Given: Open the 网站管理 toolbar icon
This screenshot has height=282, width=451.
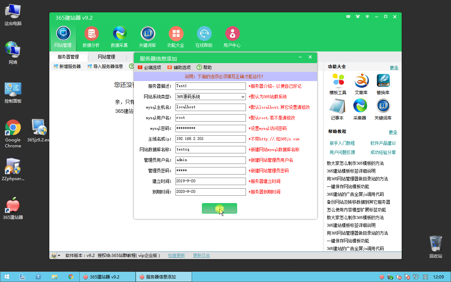Looking at the screenshot, I should click(63, 37).
